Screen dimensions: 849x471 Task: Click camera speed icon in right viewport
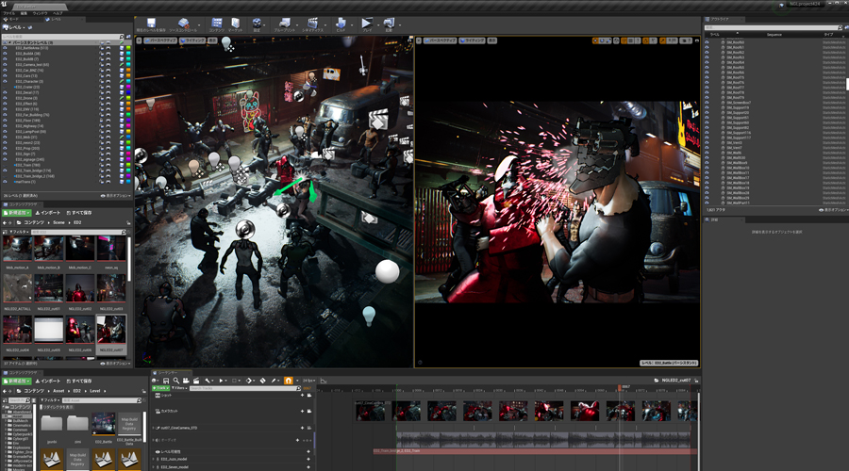click(x=685, y=41)
